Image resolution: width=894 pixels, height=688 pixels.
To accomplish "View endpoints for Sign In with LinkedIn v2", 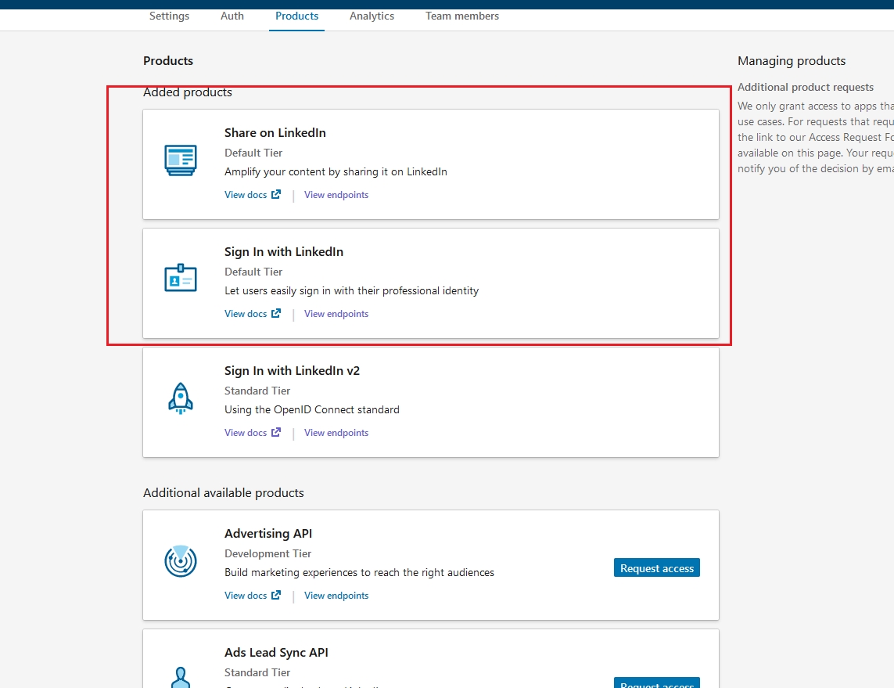I will click(336, 433).
